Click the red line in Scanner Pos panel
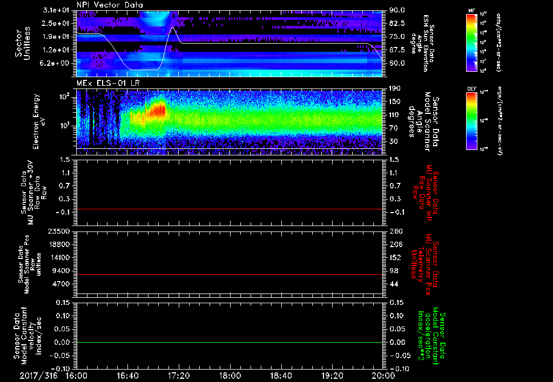The width and height of the screenshot is (553, 382). (x=229, y=274)
